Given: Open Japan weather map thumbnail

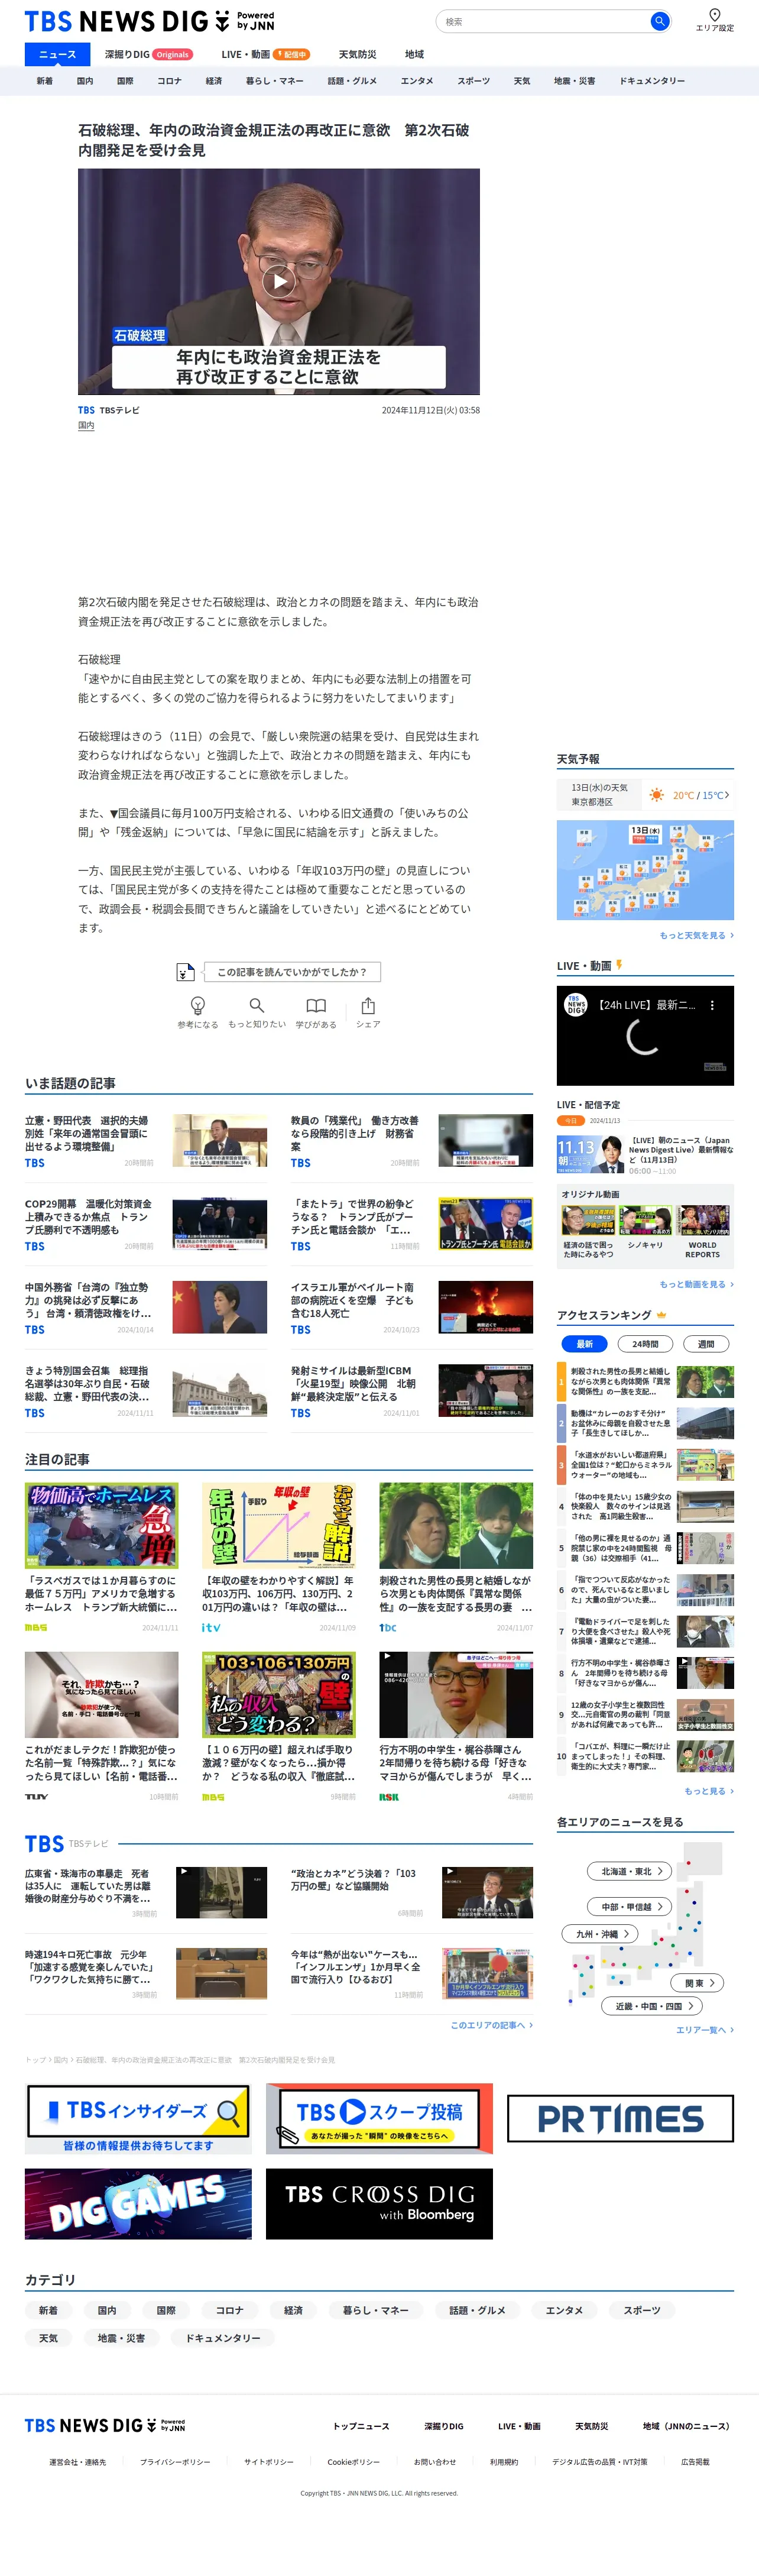Looking at the screenshot, I should click(645, 870).
